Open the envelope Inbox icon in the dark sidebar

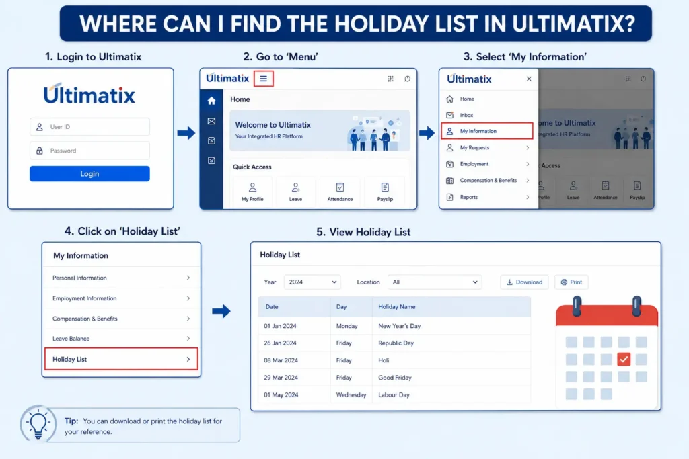[x=211, y=121]
